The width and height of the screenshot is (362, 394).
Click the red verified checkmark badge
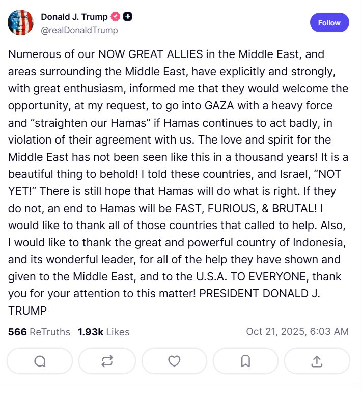[x=116, y=17]
